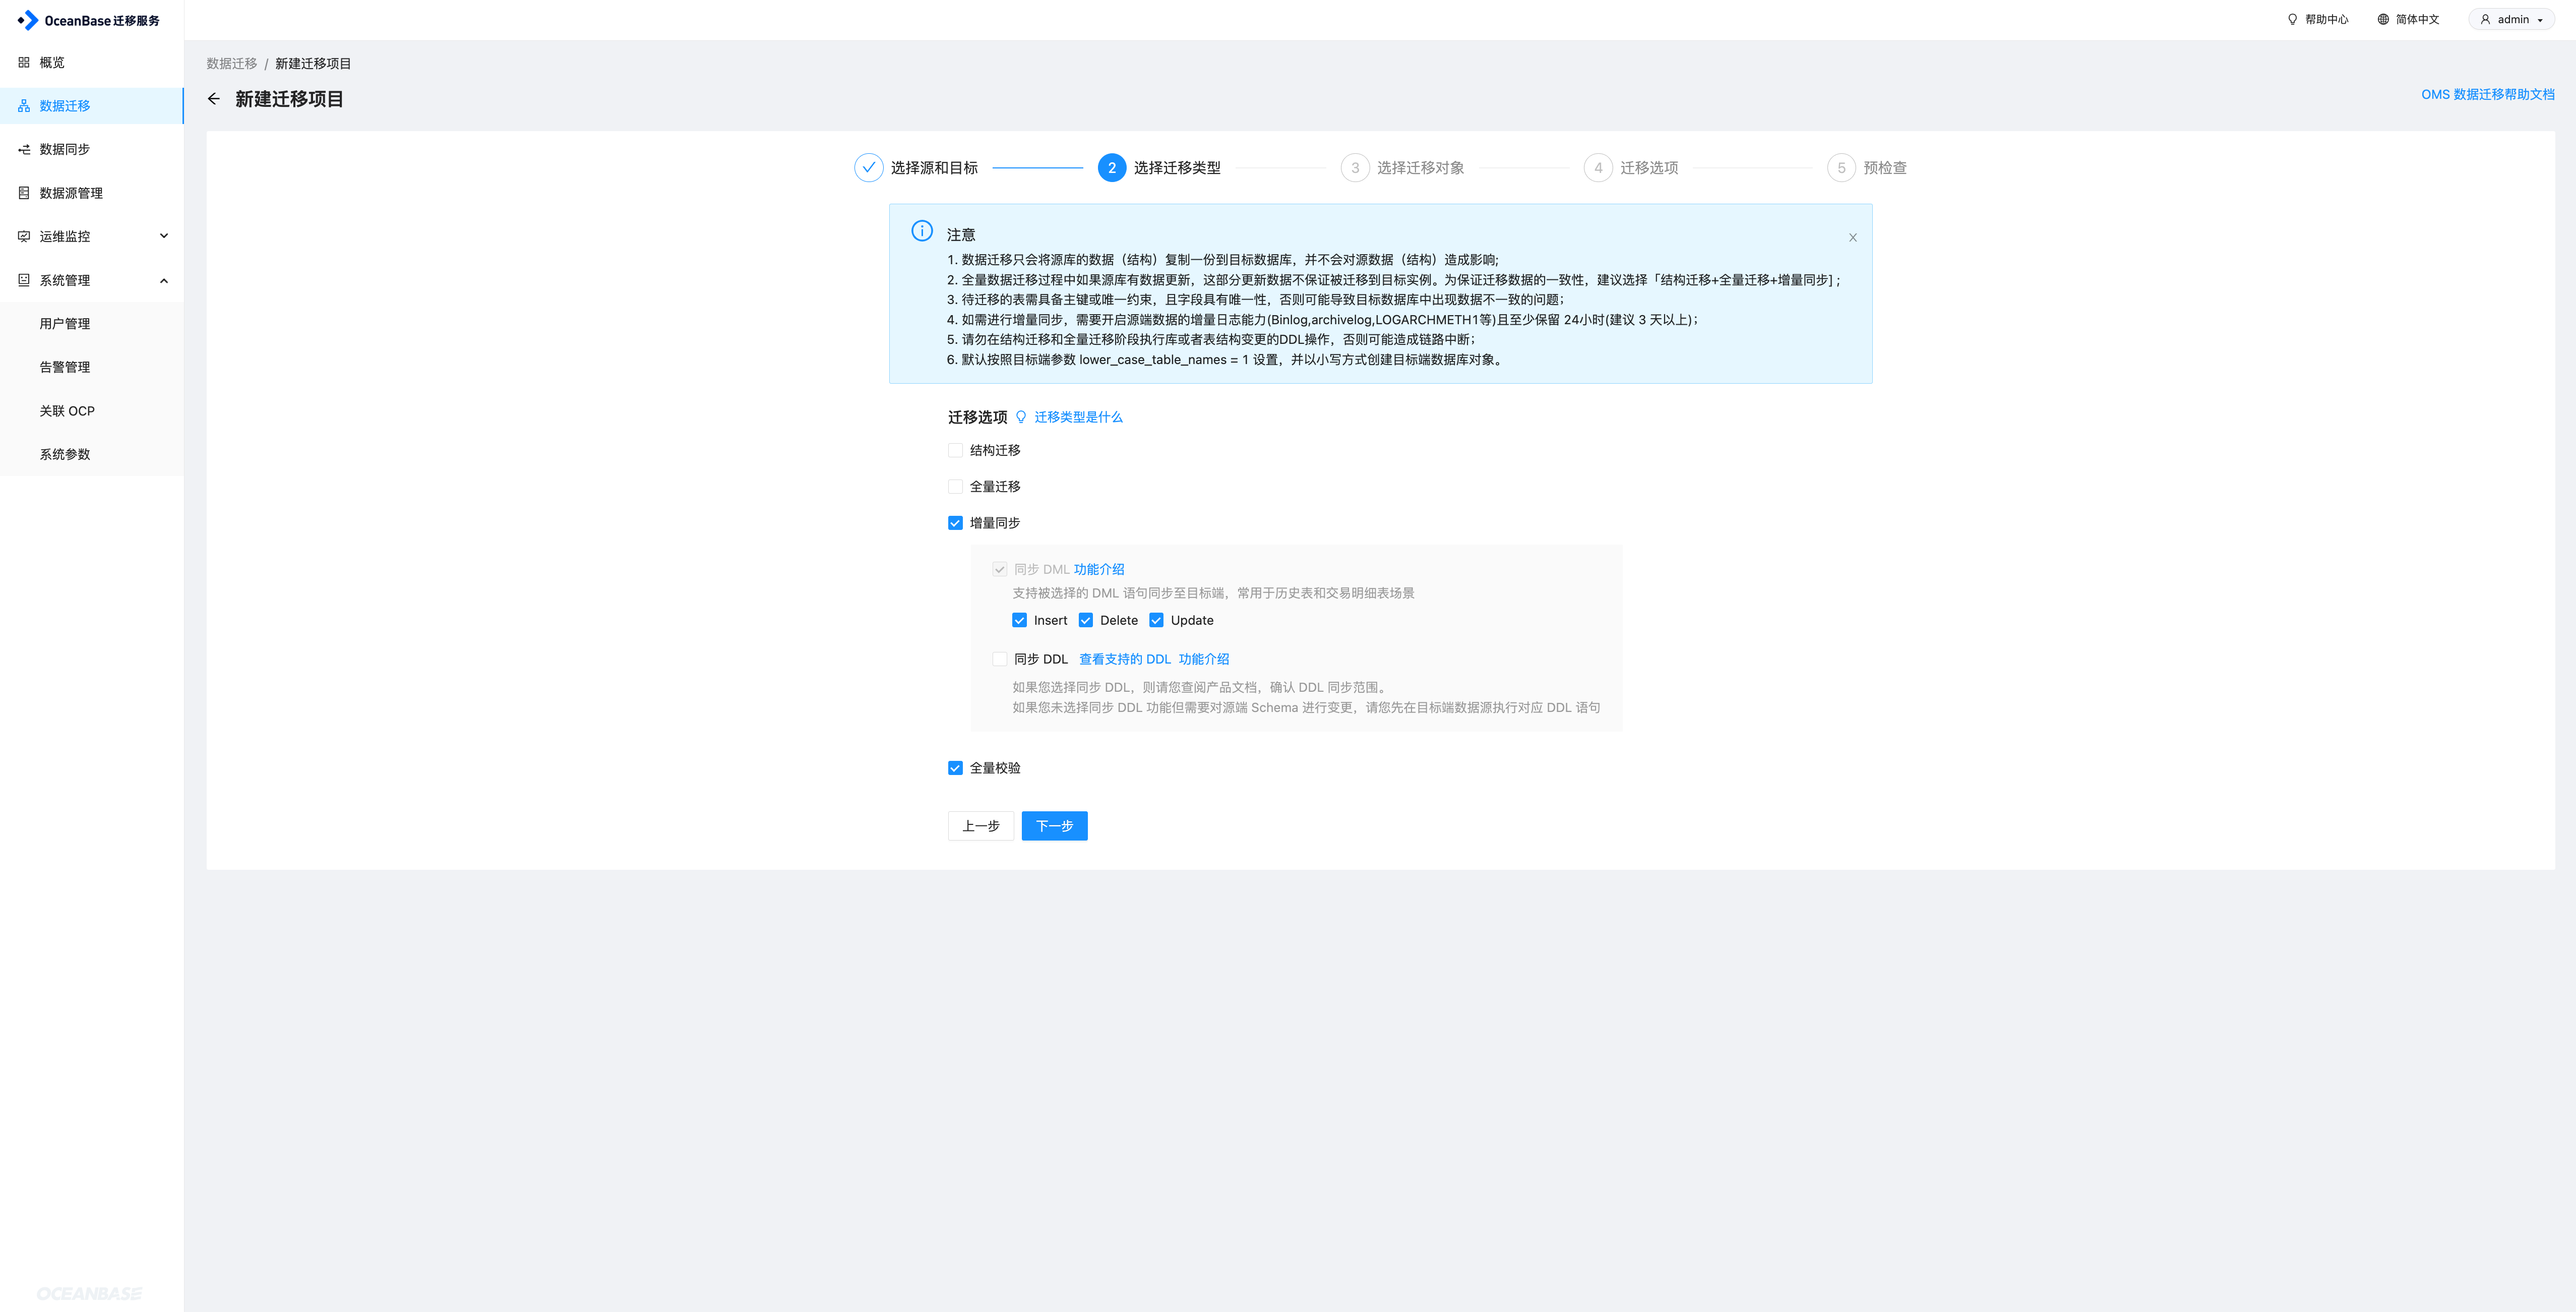Go to 关联 OCP menu item

coord(67,411)
